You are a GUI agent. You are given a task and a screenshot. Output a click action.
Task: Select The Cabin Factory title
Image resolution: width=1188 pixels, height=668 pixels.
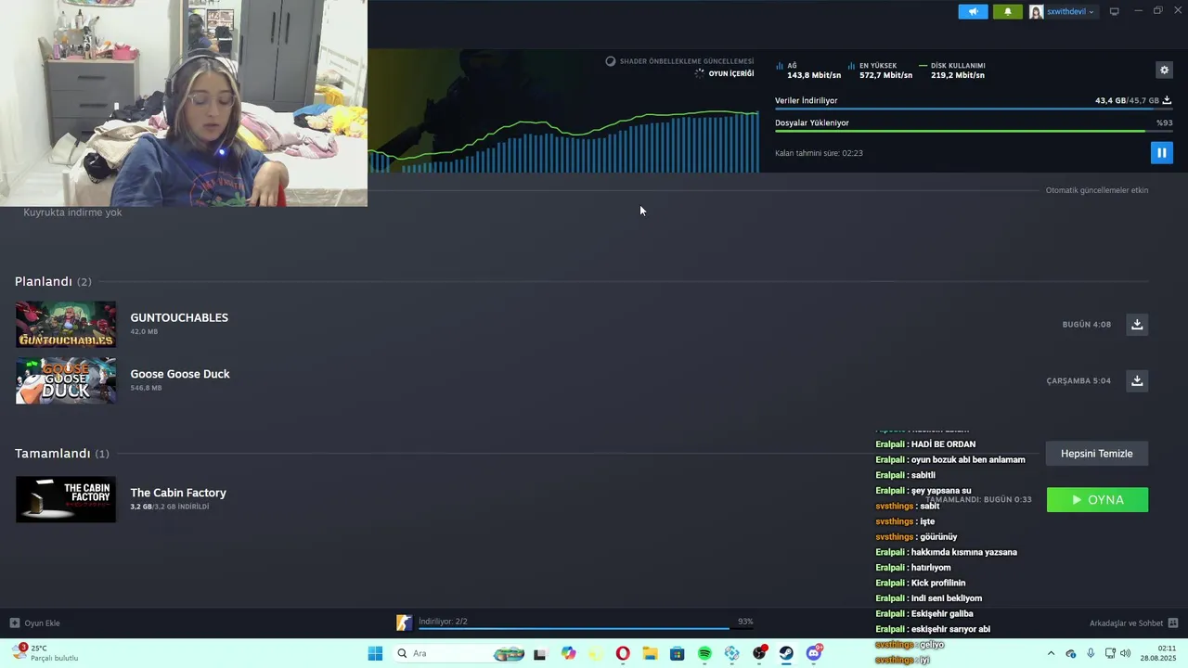point(178,493)
